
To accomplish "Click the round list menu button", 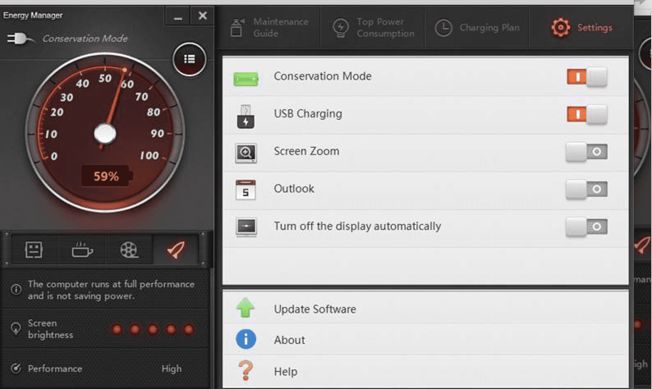I will pyautogui.click(x=189, y=59).
